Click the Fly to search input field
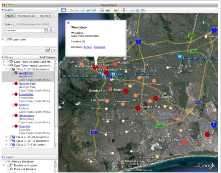 (24, 30)
